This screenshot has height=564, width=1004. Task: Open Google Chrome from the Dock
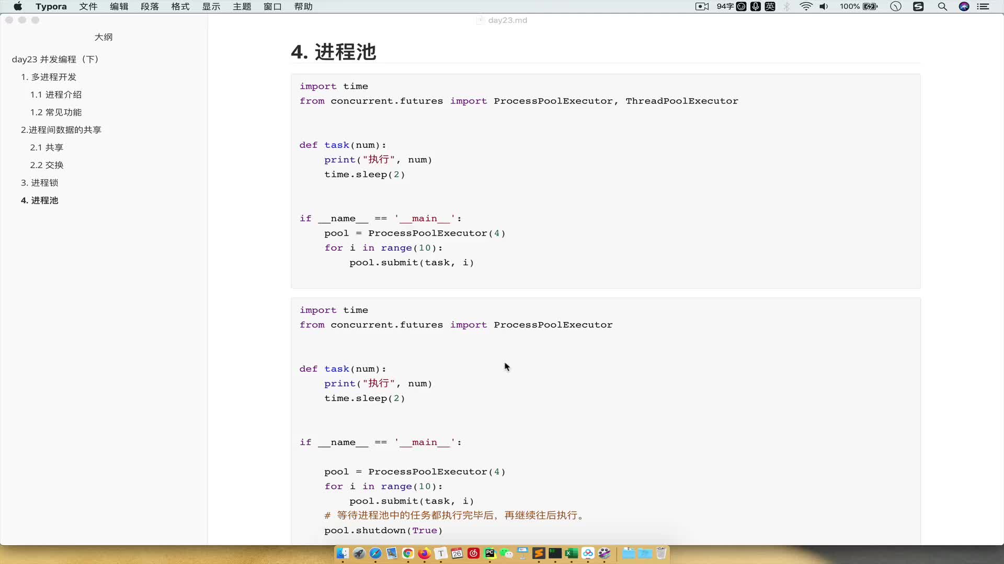coord(408,554)
